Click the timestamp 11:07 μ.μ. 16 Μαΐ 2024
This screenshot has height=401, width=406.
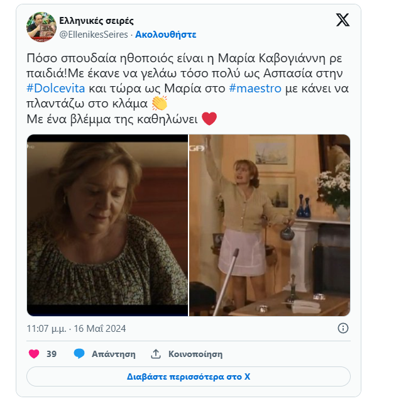tap(76, 329)
